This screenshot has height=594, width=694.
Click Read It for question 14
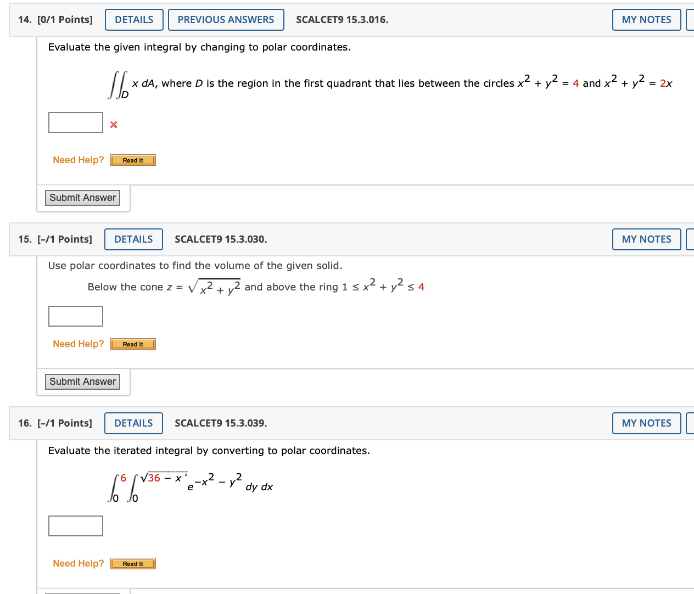(133, 160)
